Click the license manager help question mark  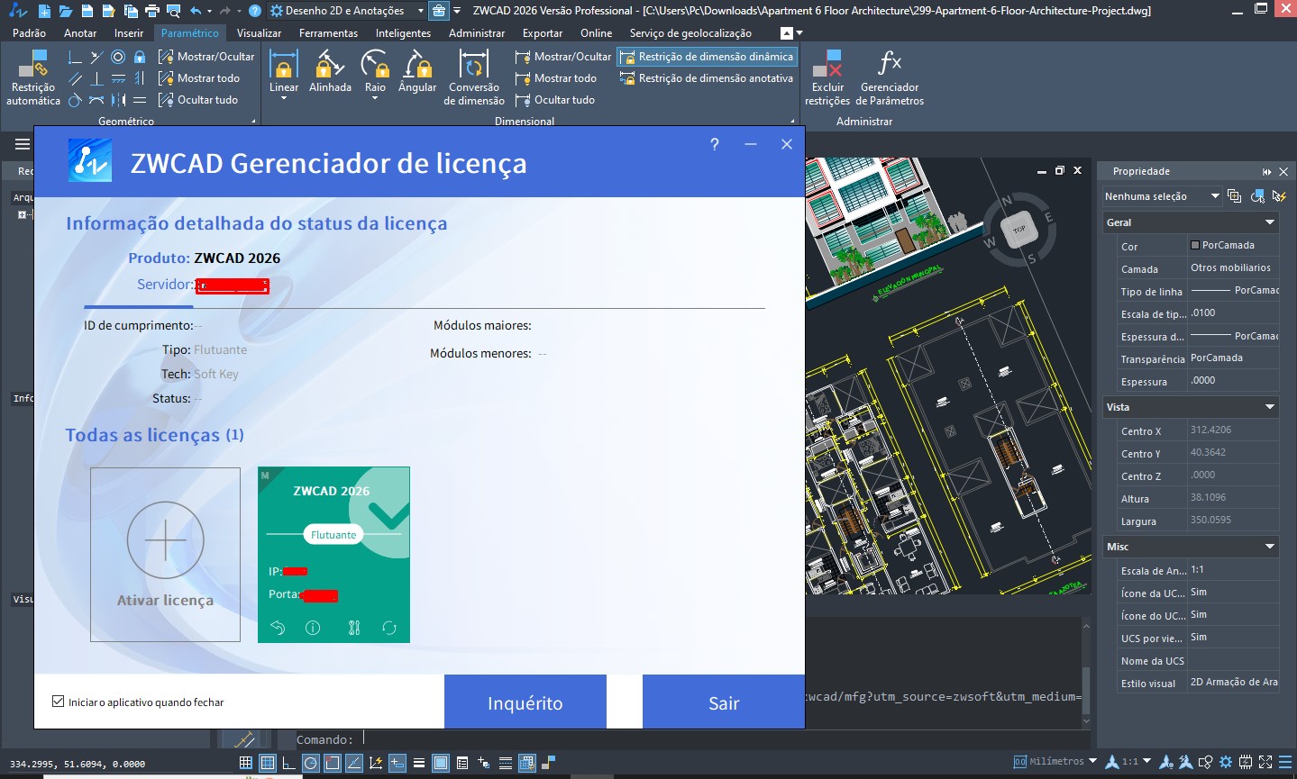tap(715, 144)
